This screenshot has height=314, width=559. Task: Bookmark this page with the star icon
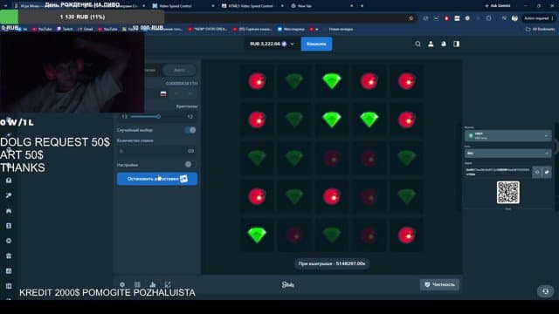411,18
